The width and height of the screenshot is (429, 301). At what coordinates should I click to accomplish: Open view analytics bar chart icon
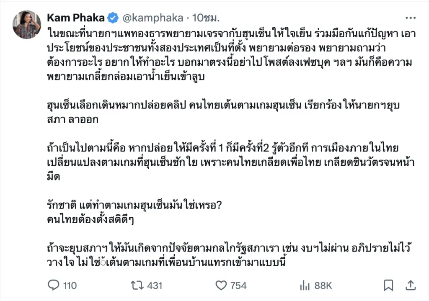pos(305,285)
